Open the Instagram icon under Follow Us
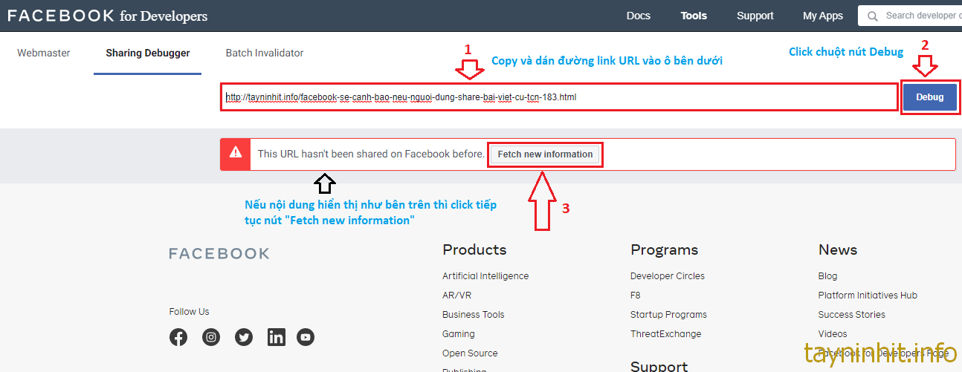 pos(212,337)
